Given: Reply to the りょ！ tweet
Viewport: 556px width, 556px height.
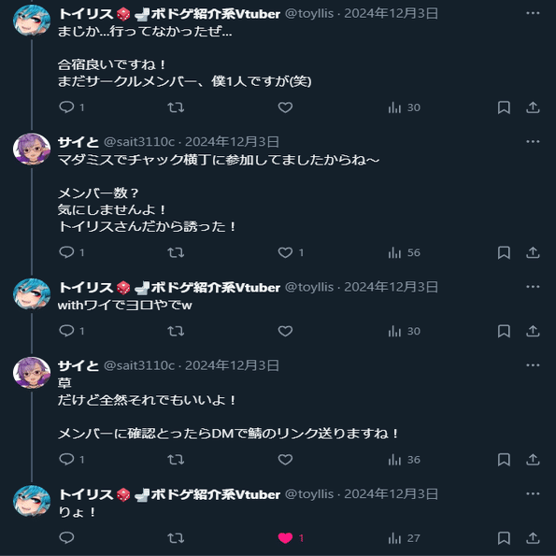Looking at the screenshot, I should [x=66, y=538].
